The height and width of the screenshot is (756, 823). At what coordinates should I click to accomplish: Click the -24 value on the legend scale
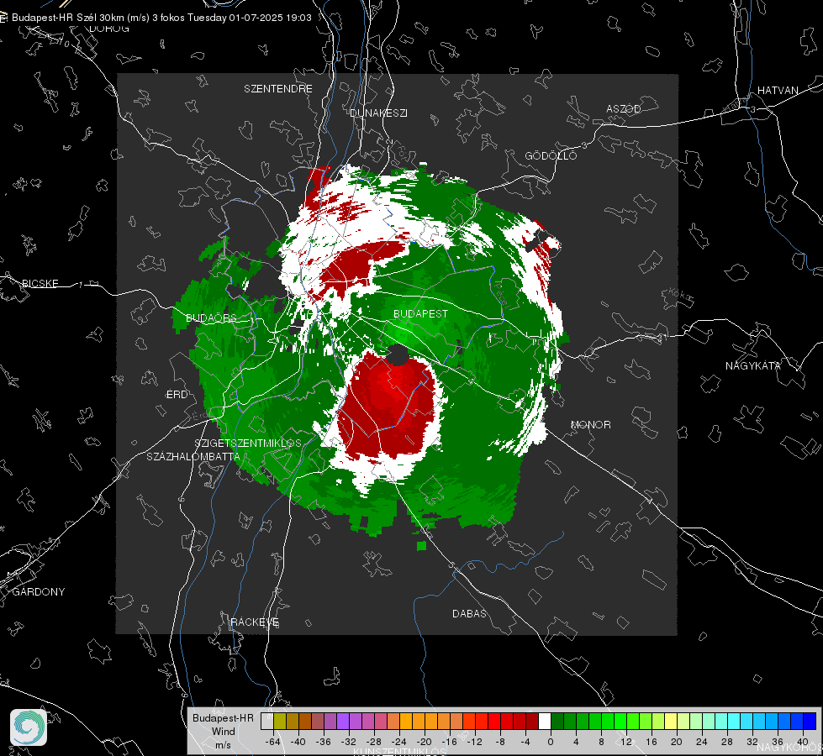(x=399, y=742)
